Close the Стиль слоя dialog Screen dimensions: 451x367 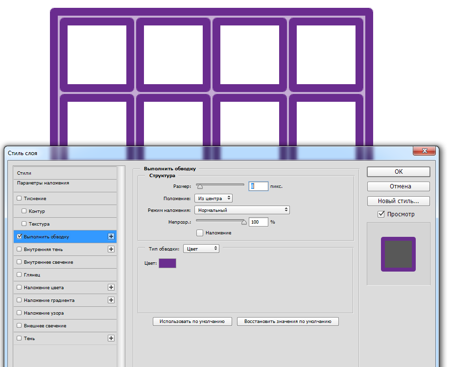424,151
